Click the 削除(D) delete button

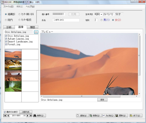[x=96, y=116]
